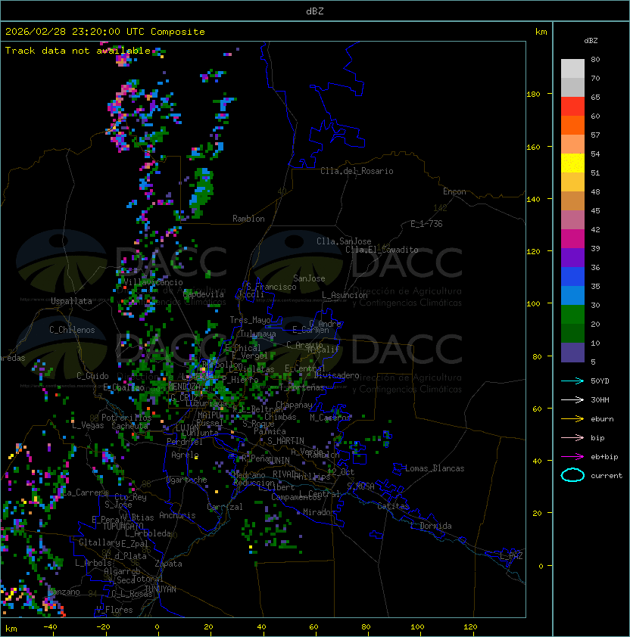This screenshot has width=630, height=637.
Task: Click the 'SanJose' map label
Action: [309, 278]
